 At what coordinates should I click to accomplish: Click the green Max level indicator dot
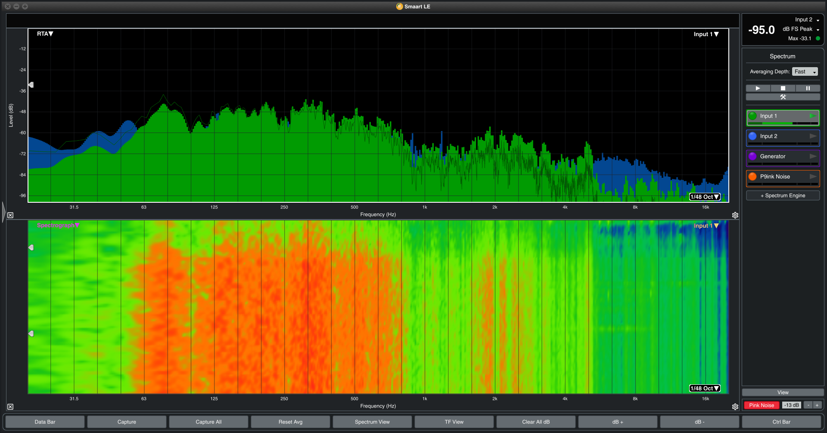click(818, 38)
